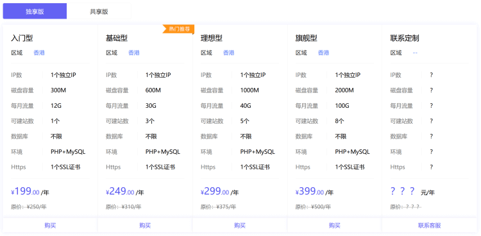The height and width of the screenshot is (236, 481).
Task: Switch to the 共享版 tab
Action: coord(99,12)
